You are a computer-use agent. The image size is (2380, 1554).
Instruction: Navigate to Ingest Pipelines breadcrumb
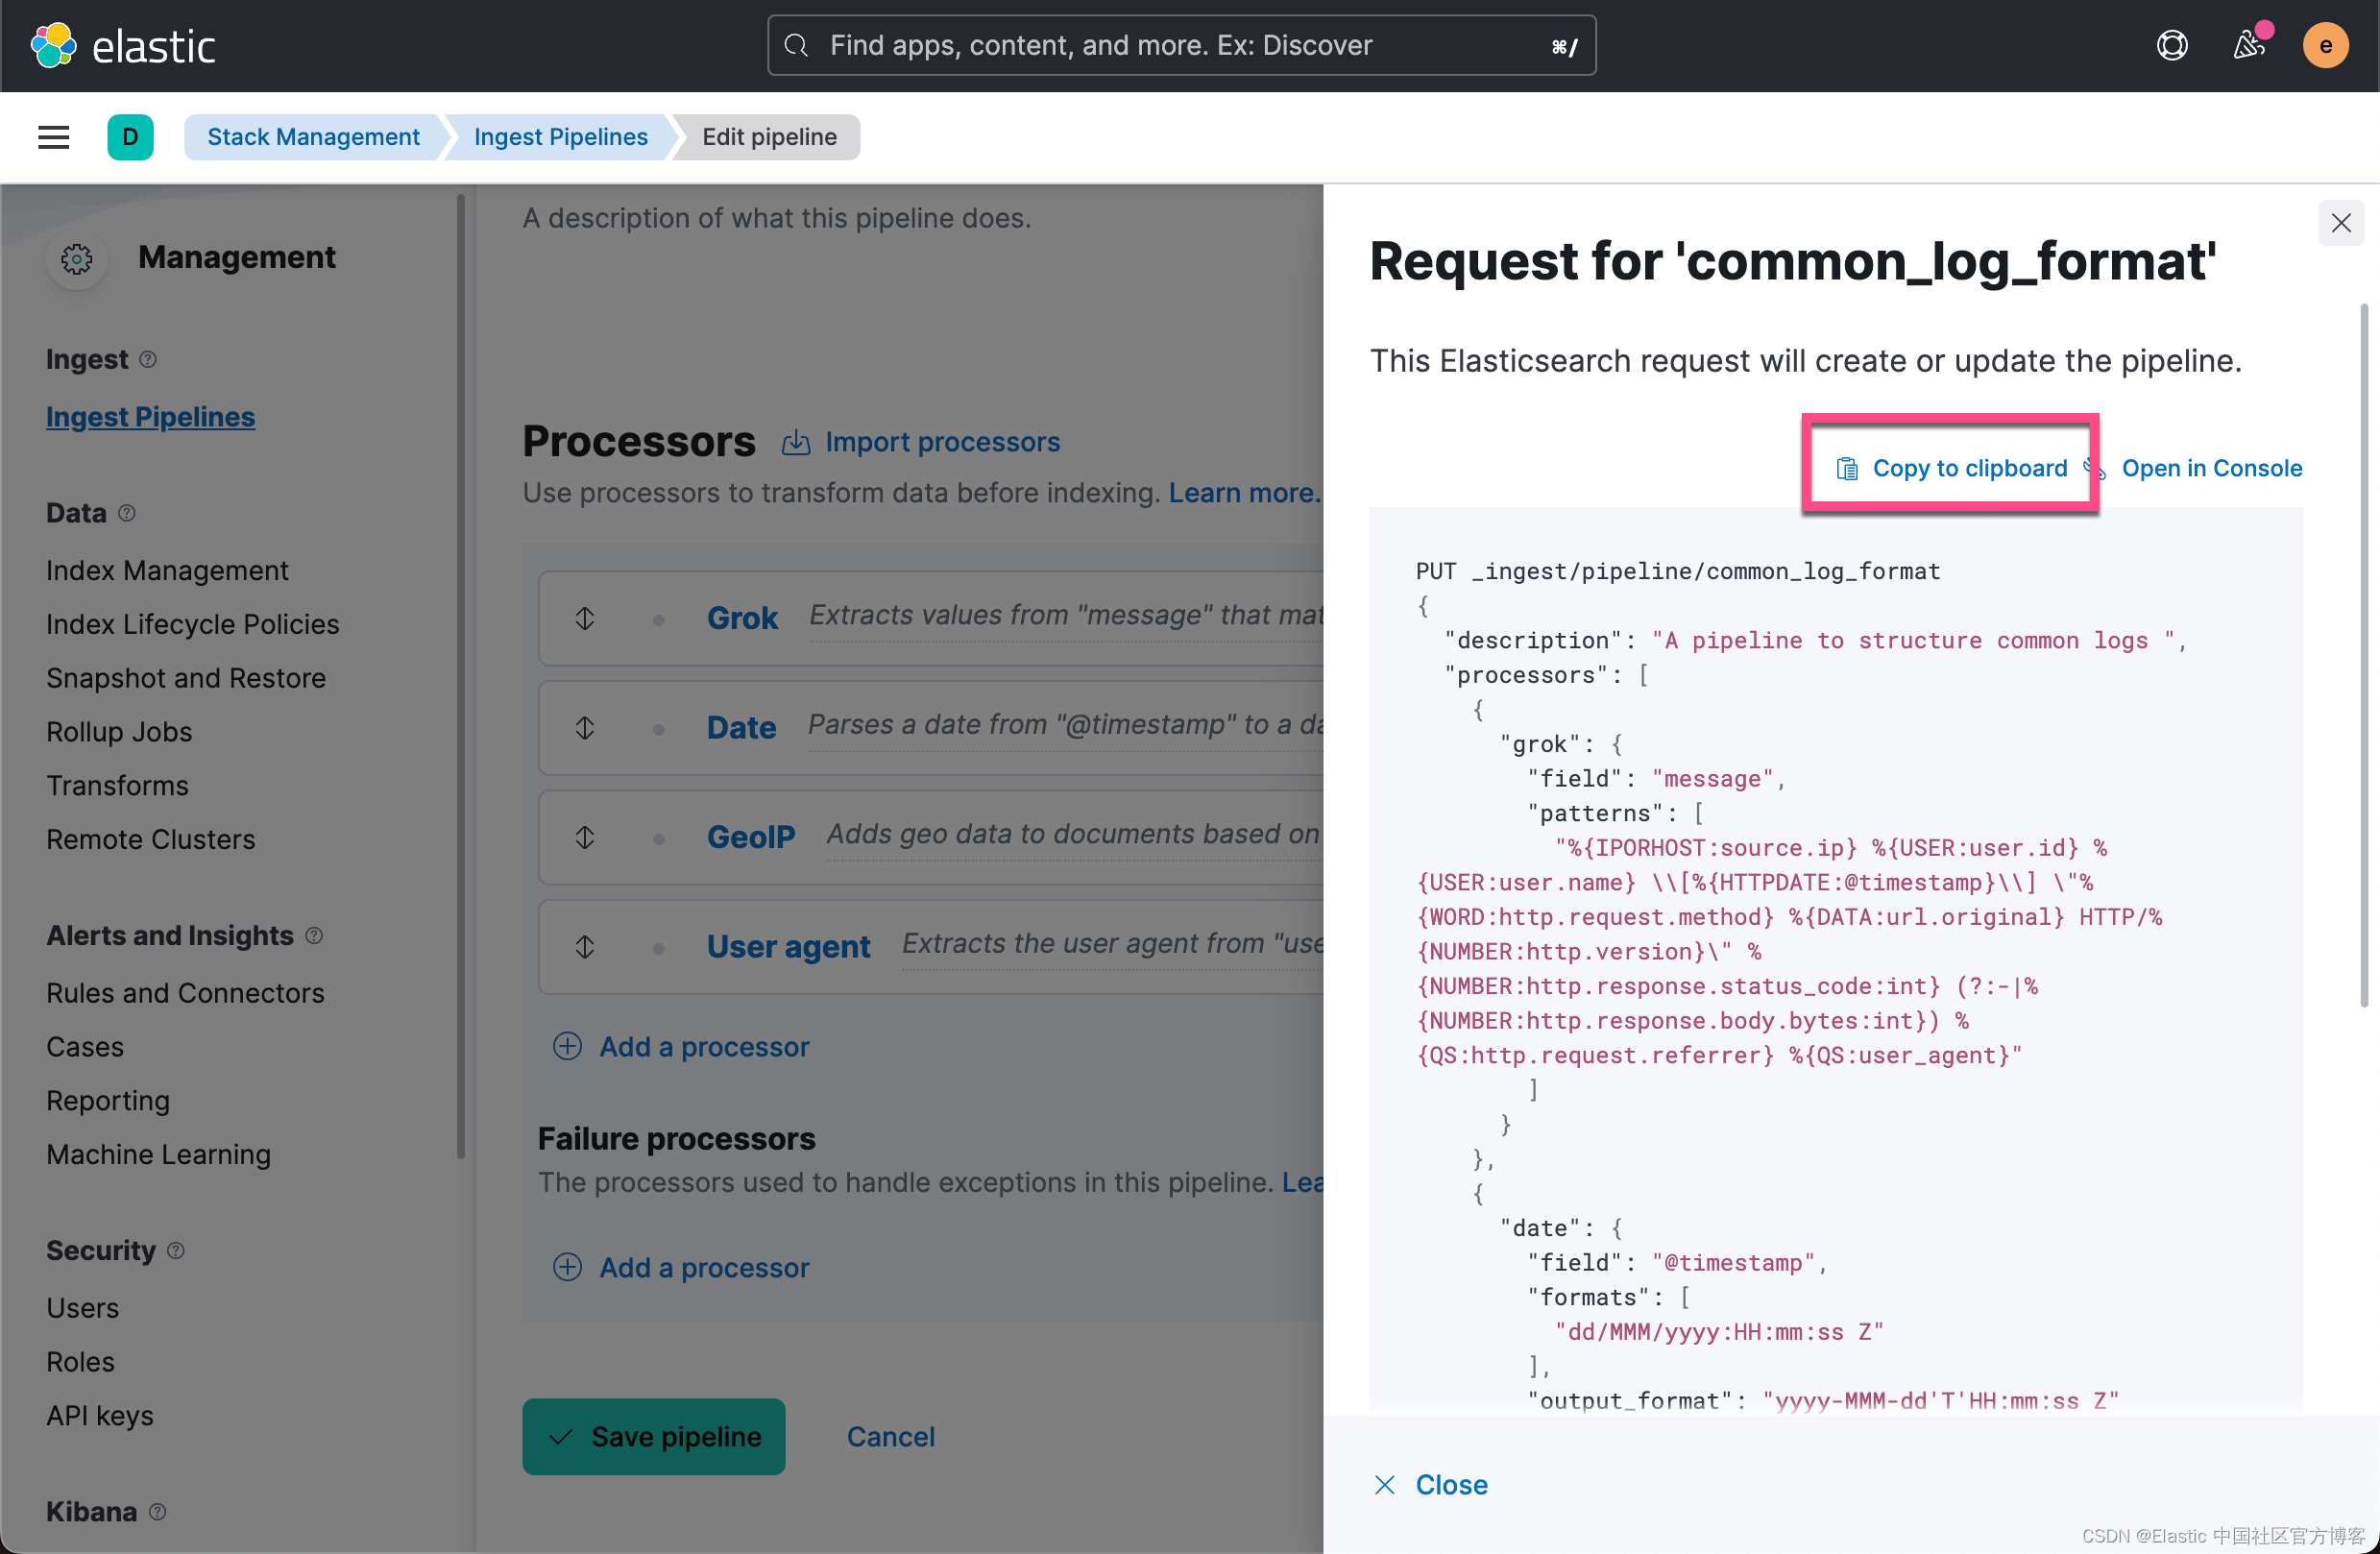coord(560,137)
